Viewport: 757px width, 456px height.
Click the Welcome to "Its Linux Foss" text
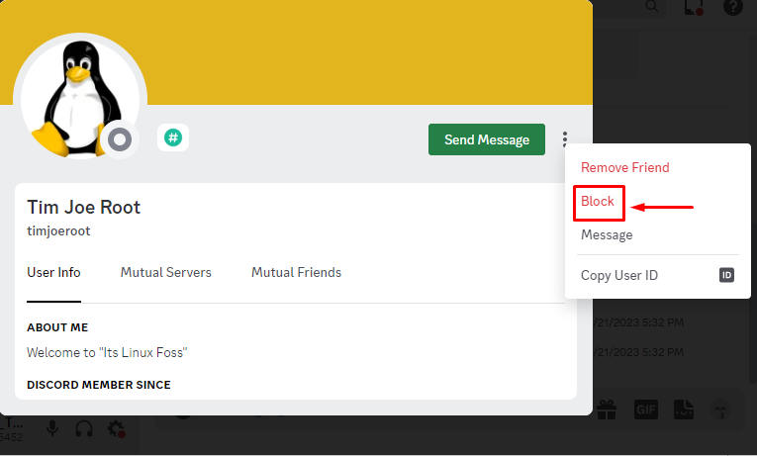[107, 353]
